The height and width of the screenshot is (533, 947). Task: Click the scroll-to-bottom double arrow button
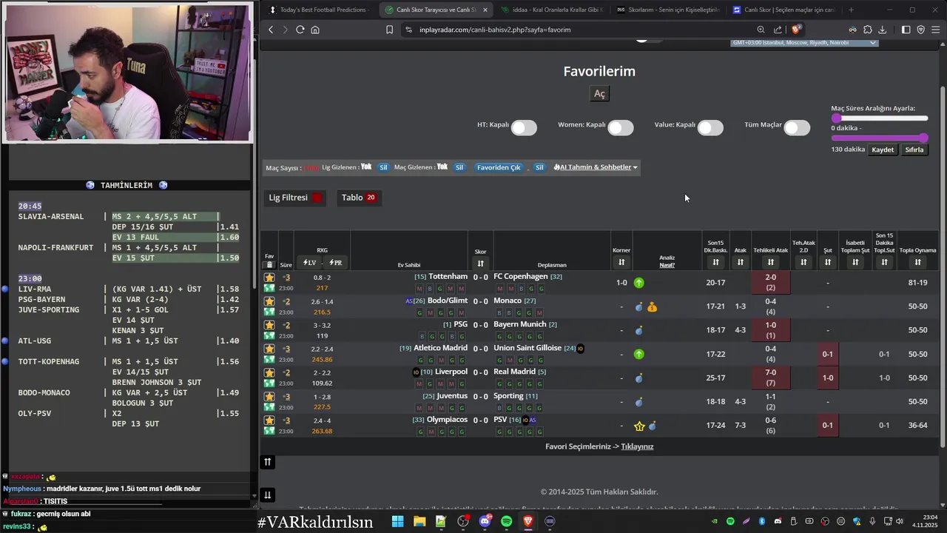click(268, 495)
